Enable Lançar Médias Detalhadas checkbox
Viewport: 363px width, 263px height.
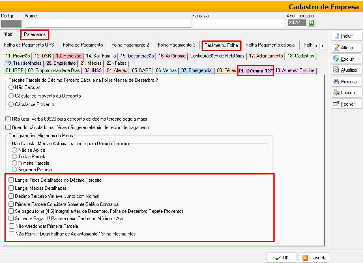pos(11,188)
